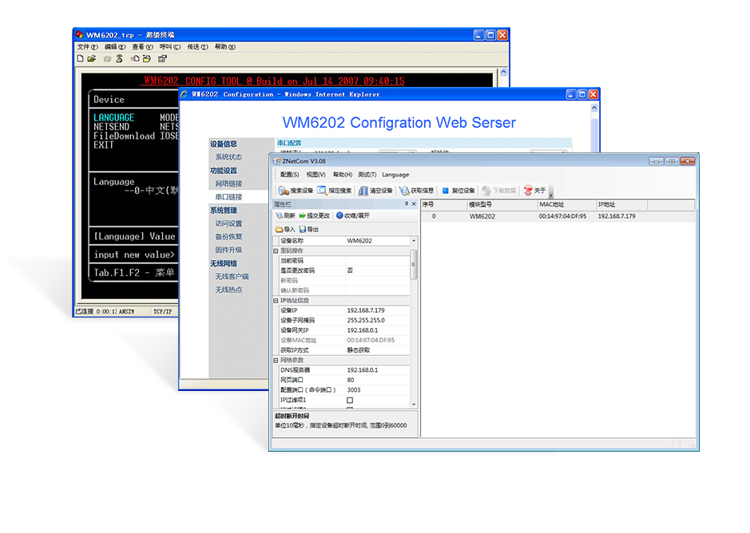Click Call phone icon in HyperTerminal toolbar
This screenshot has height=533, width=750.
pyautogui.click(x=107, y=59)
